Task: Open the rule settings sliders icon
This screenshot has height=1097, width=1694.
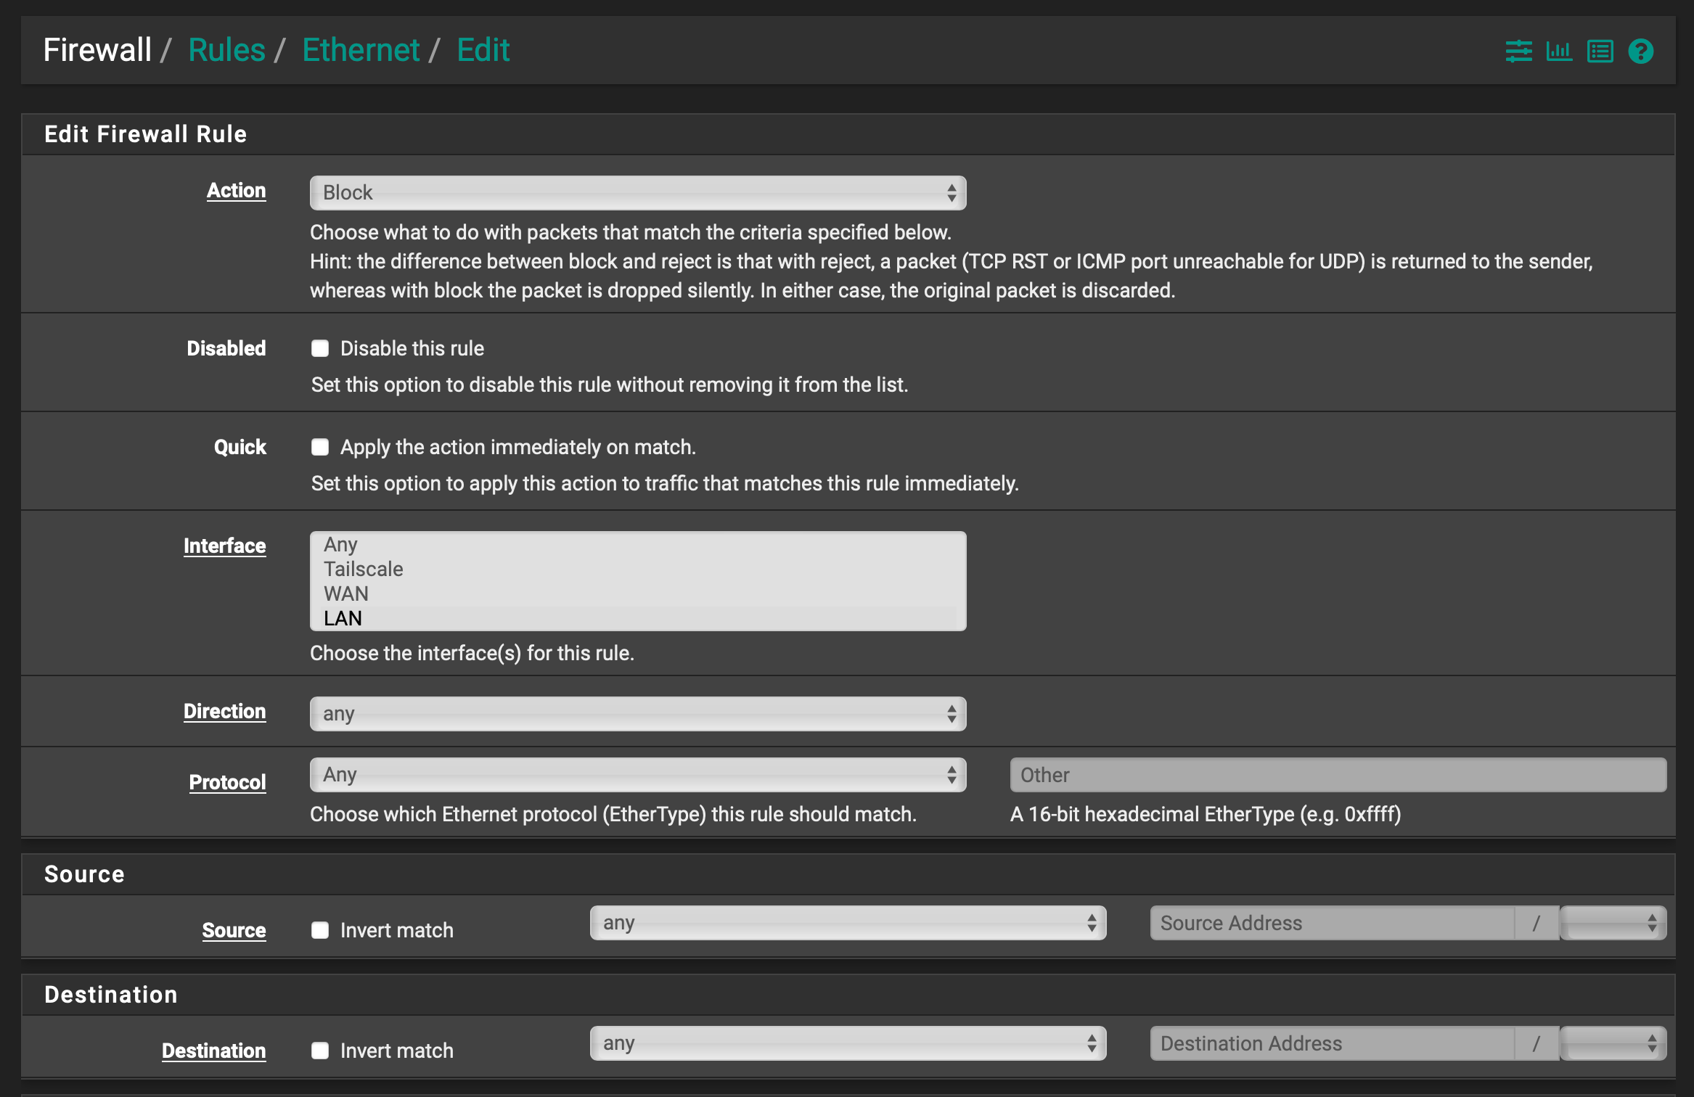Action: (x=1519, y=51)
